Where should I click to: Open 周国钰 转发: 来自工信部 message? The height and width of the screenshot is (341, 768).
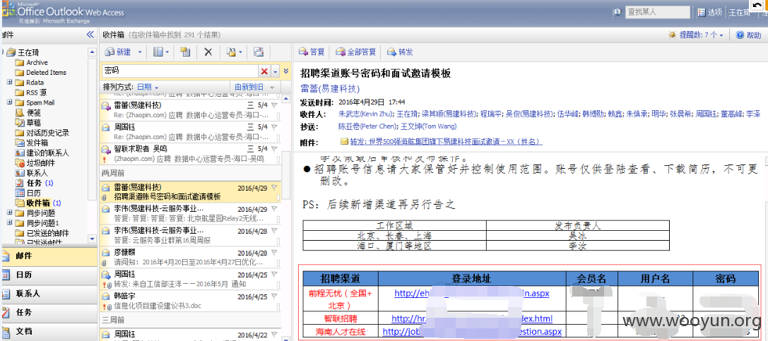click(190, 280)
